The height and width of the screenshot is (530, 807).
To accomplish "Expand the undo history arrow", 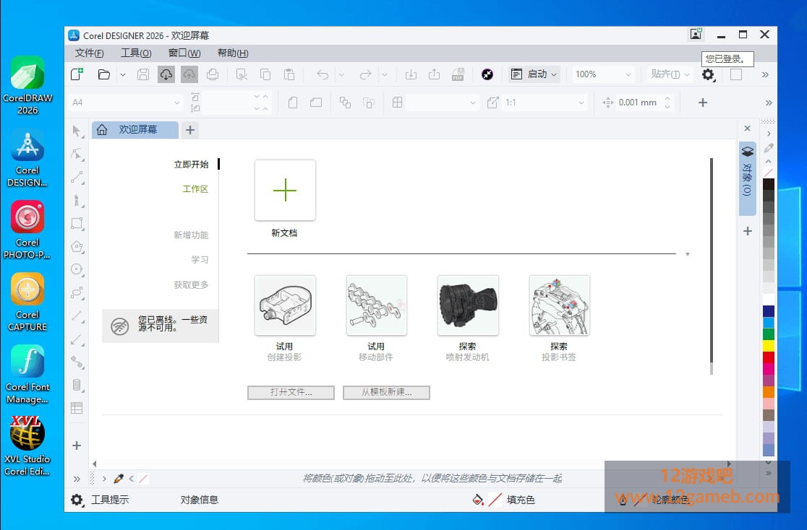I will coord(341,75).
